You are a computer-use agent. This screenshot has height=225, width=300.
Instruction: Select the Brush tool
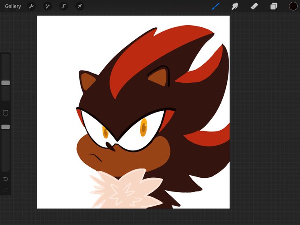tap(216, 6)
